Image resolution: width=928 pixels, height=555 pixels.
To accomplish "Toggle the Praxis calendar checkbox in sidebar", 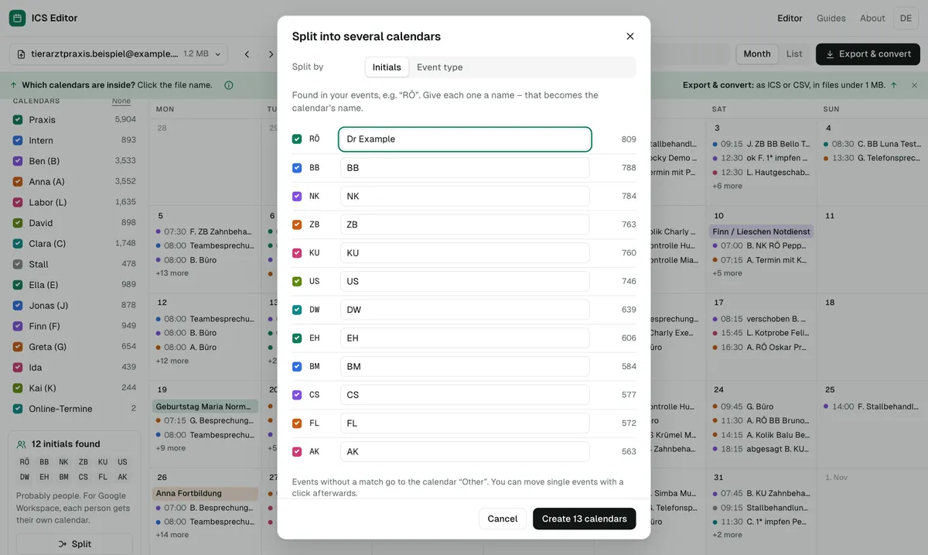I will (18, 120).
